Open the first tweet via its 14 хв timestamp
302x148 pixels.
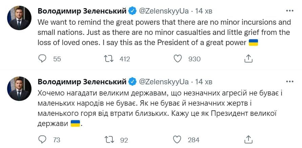(204, 11)
